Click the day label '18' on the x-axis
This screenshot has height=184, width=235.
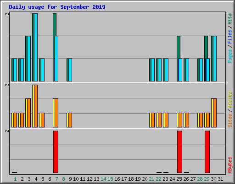pyautogui.click(x=131, y=179)
